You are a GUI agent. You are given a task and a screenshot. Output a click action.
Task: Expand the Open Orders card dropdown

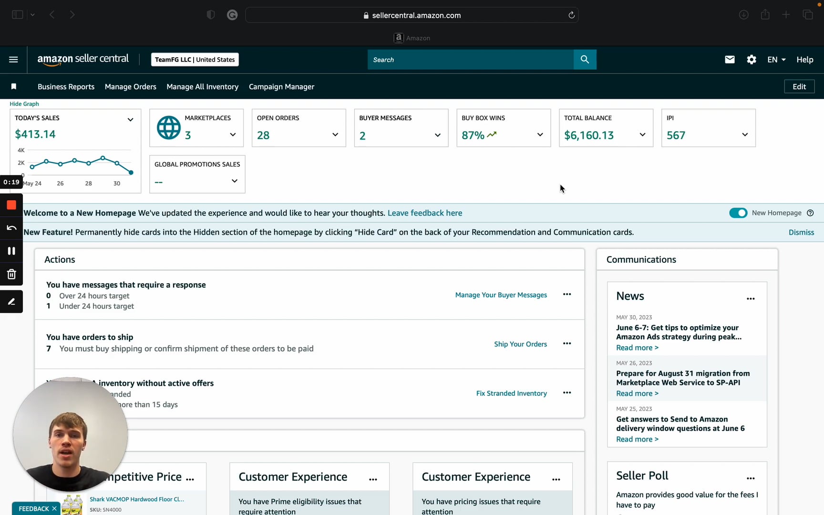click(335, 135)
